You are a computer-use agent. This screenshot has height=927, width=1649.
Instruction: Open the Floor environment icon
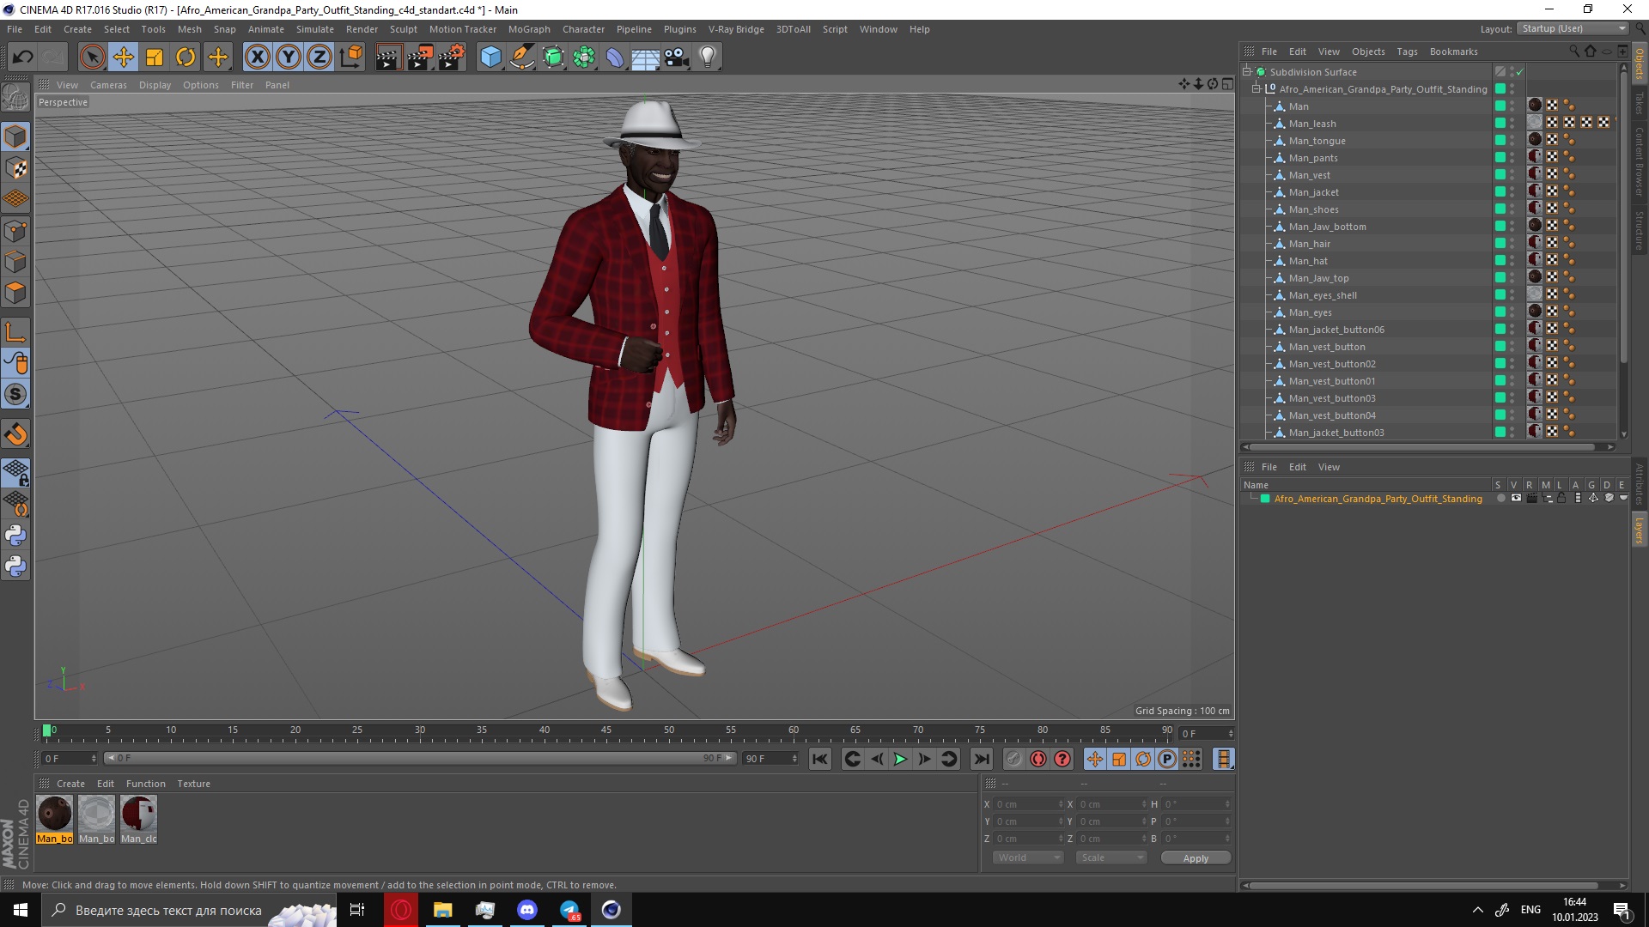click(646, 58)
